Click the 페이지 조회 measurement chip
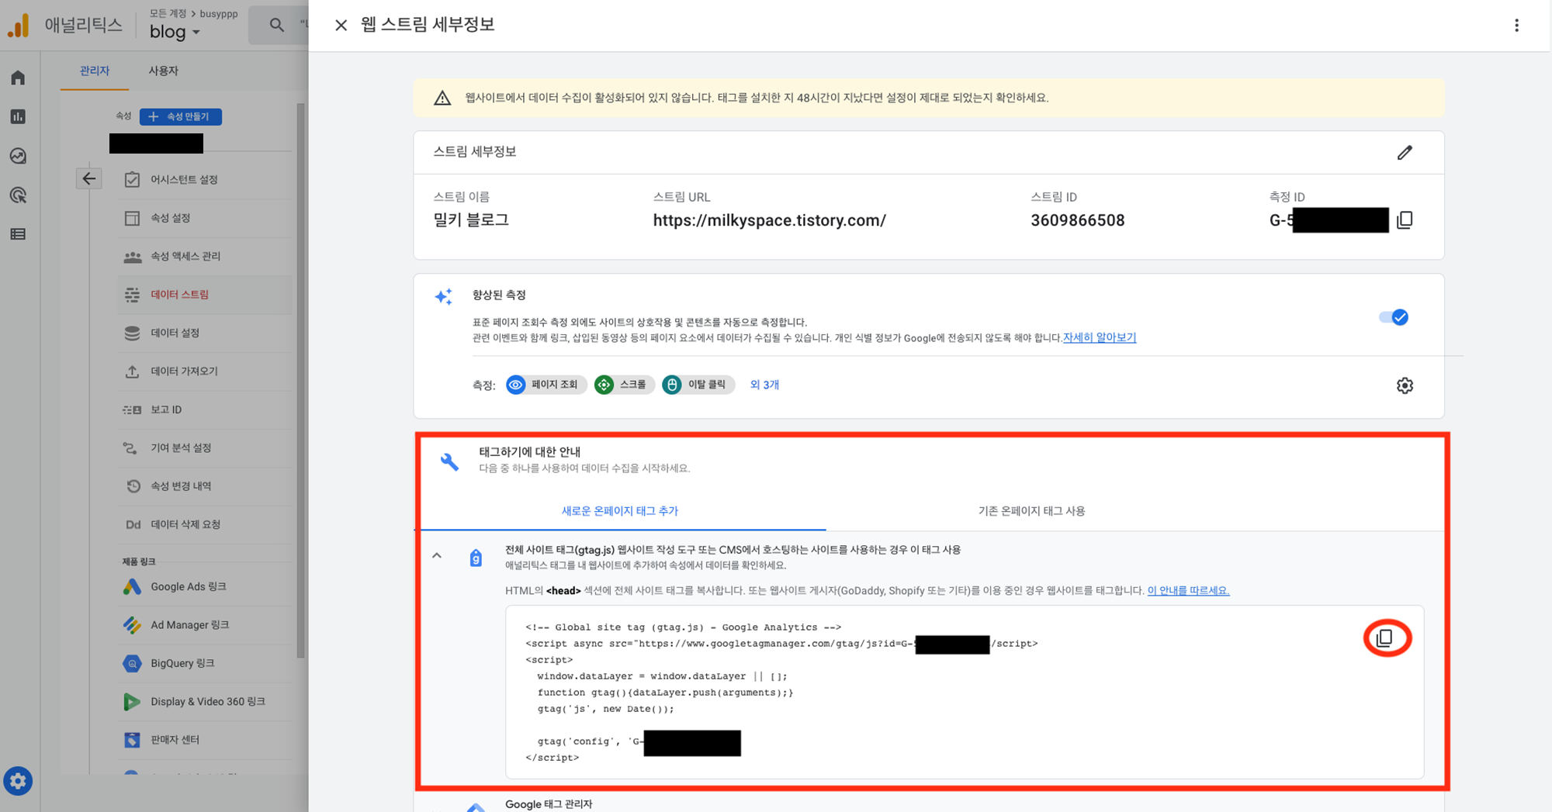1552x812 pixels. 546,385
